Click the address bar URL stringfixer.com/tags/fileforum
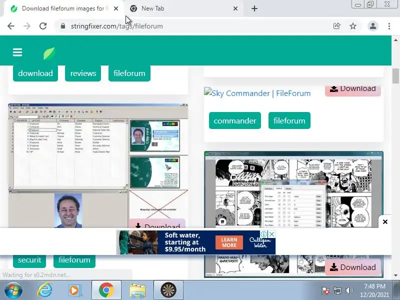This screenshot has width=400, height=300. pos(117,26)
